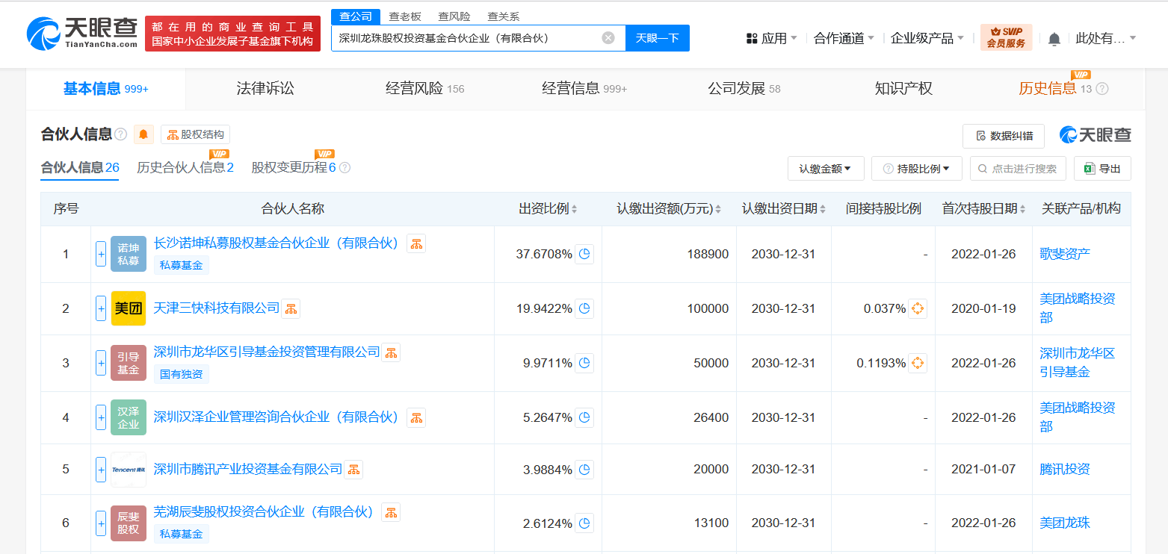Image resolution: width=1168 pixels, height=554 pixels.
Task: Switch to the 法律诉讼 tab
Action: pos(265,89)
